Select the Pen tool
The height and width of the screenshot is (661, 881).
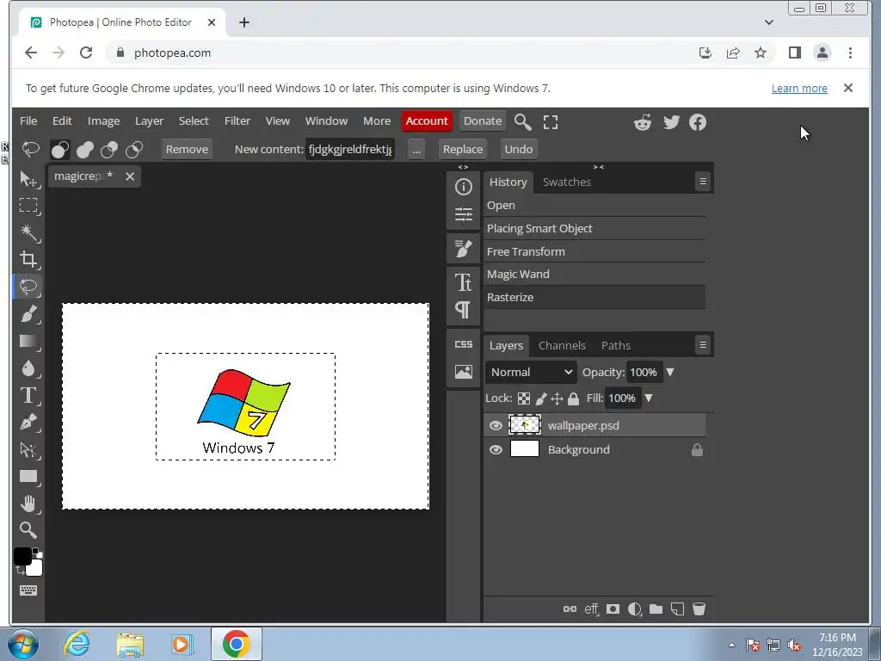pyautogui.click(x=28, y=423)
